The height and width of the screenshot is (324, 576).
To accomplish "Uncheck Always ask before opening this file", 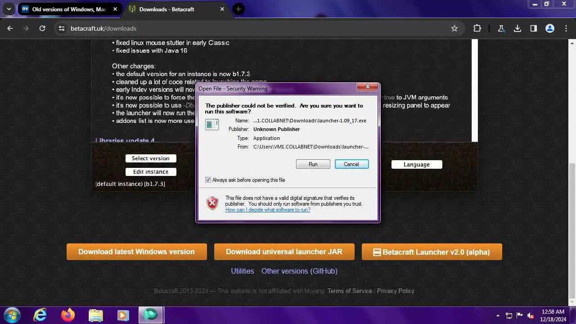I will click(208, 180).
